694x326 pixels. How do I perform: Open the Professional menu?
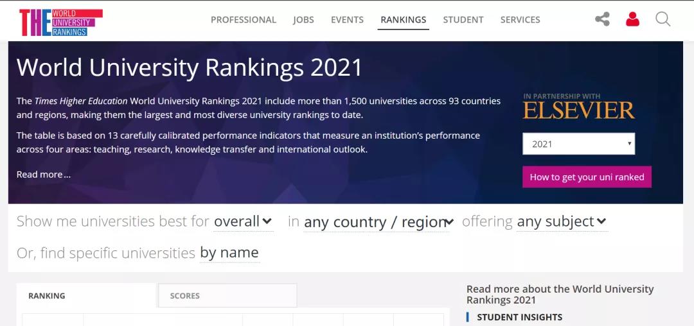point(244,20)
